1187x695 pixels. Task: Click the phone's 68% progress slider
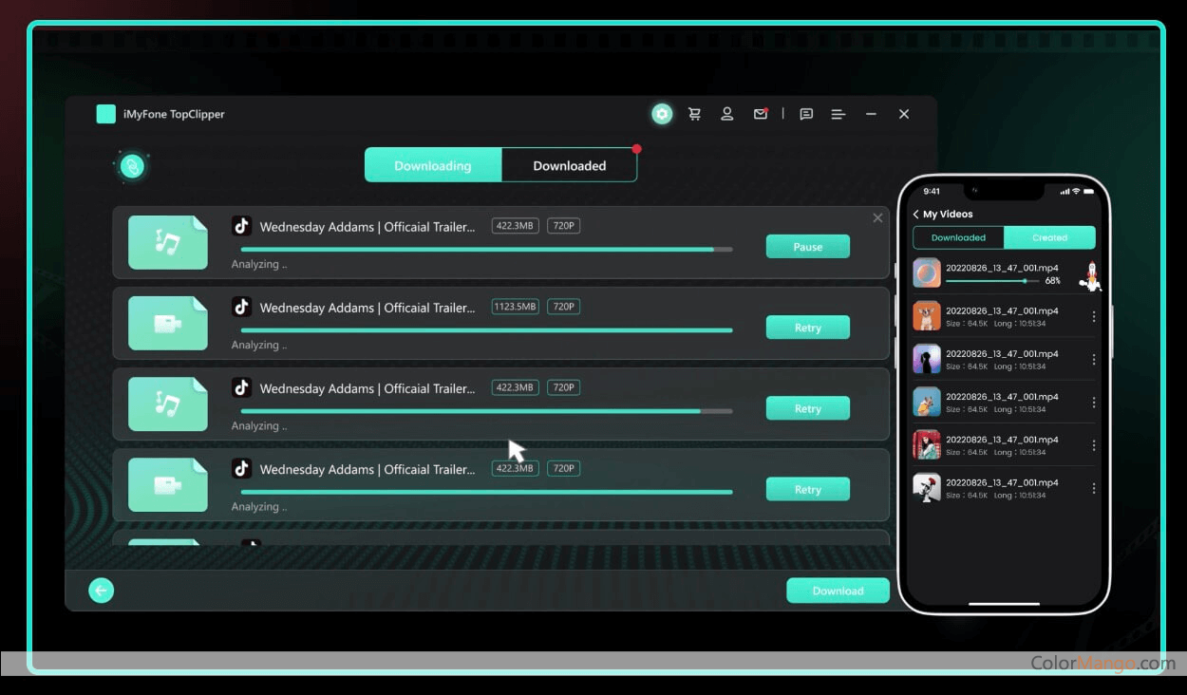[x=992, y=281]
